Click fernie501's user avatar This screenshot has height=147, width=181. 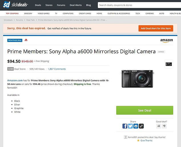click(126, 137)
